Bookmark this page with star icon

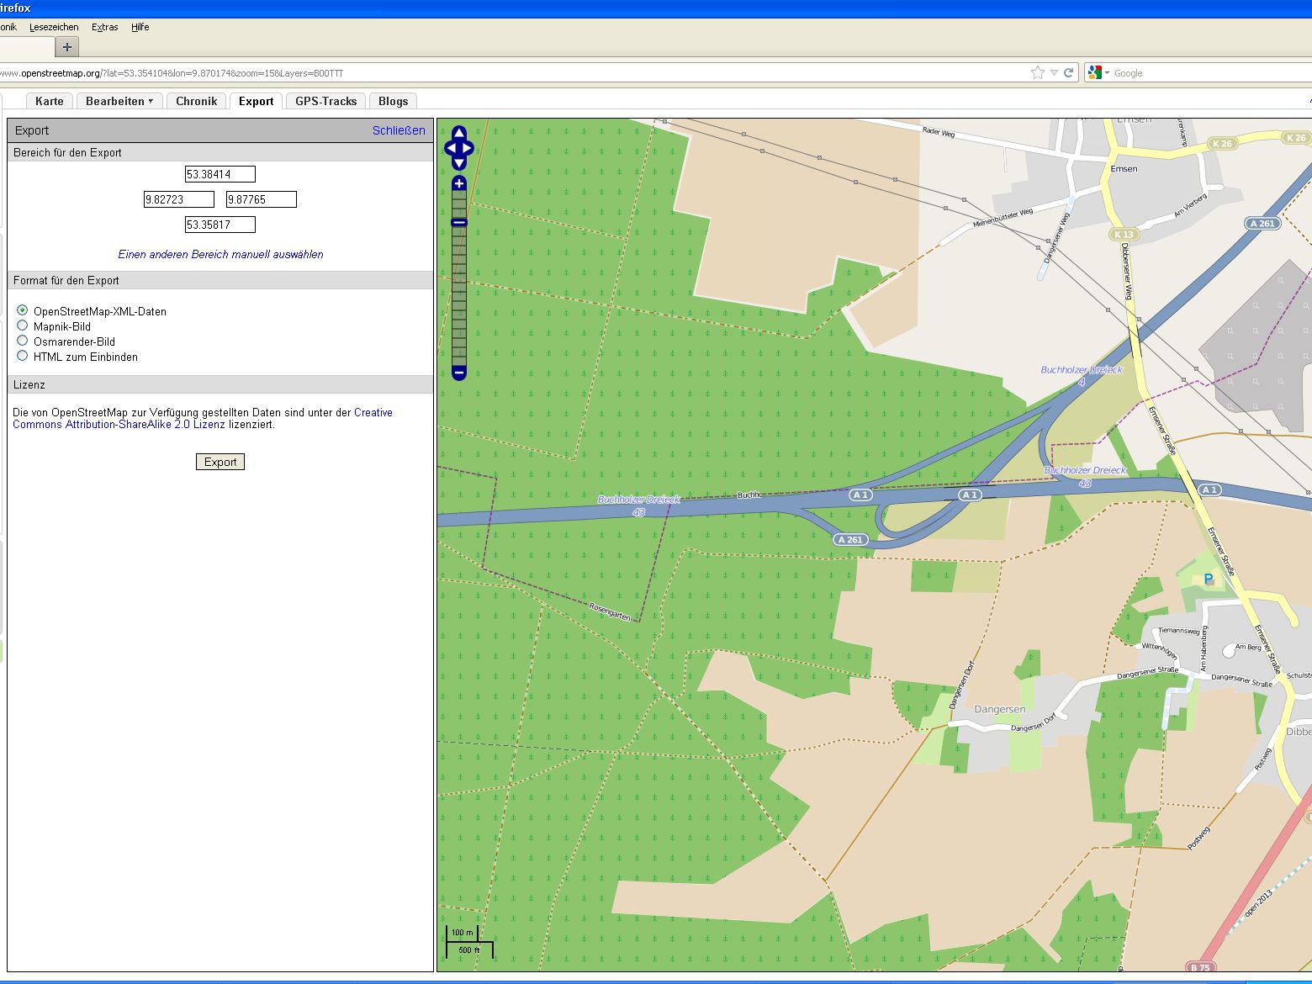1038,73
